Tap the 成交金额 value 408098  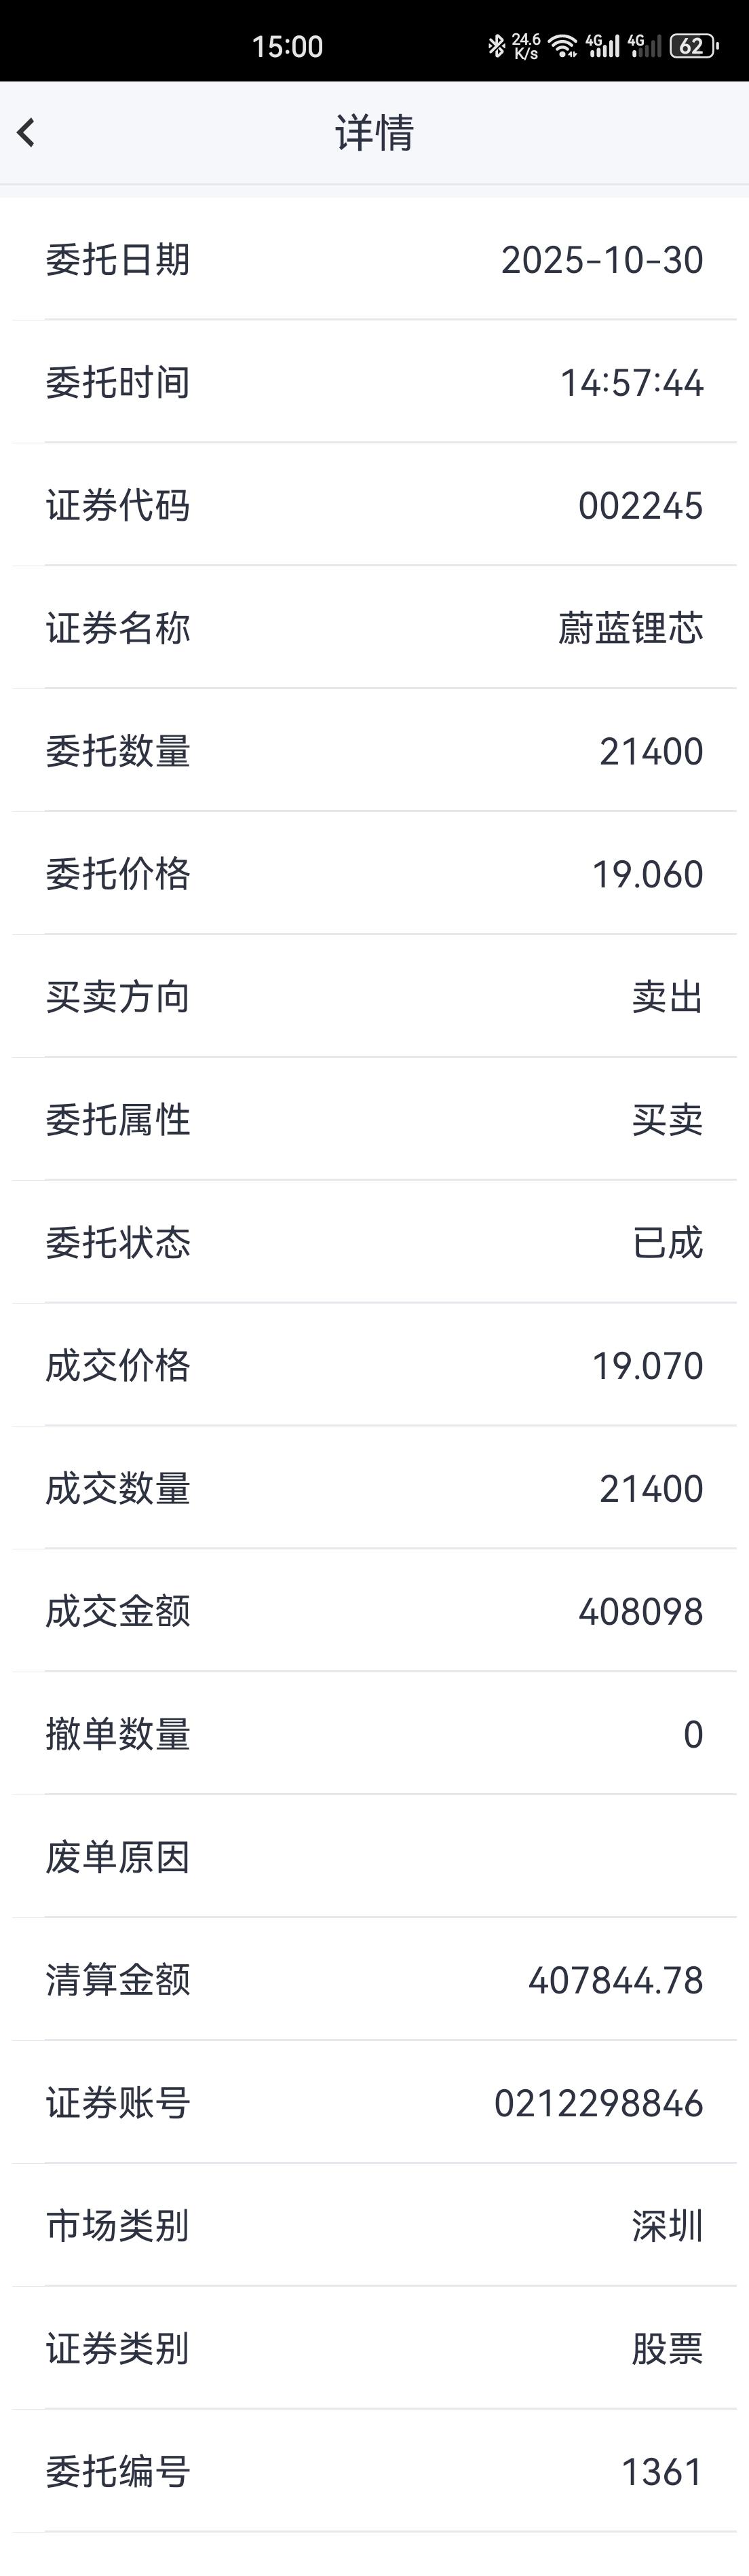[x=640, y=1612]
